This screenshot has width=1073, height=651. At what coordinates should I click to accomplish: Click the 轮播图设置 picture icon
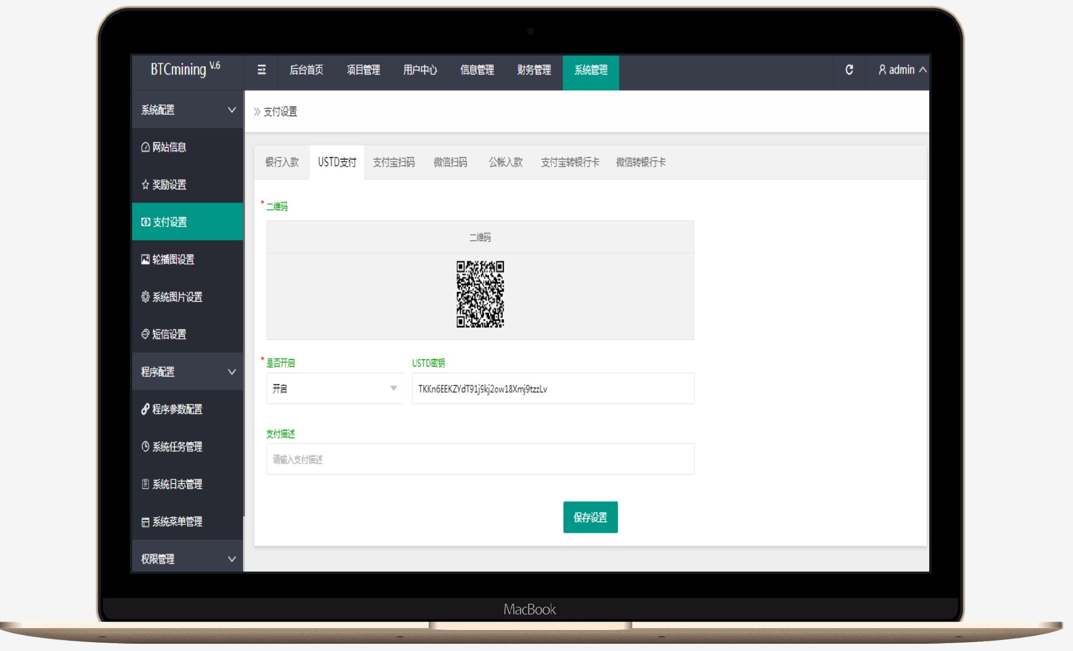click(x=145, y=259)
